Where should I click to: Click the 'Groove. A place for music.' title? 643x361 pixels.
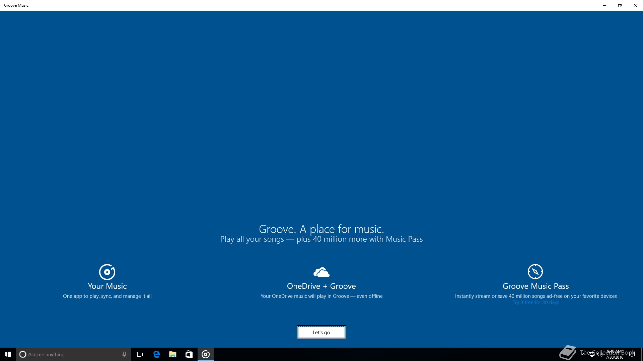pos(321,229)
